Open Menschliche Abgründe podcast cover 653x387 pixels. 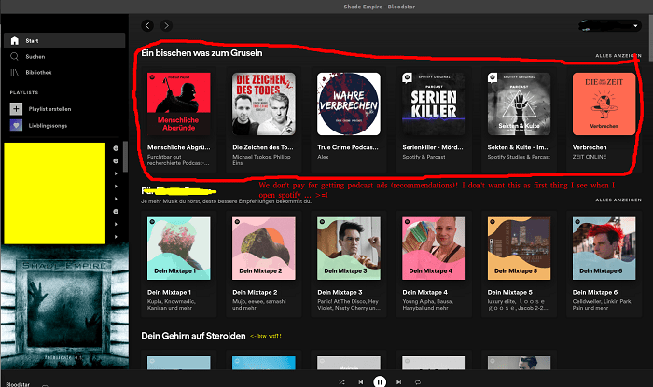point(179,104)
